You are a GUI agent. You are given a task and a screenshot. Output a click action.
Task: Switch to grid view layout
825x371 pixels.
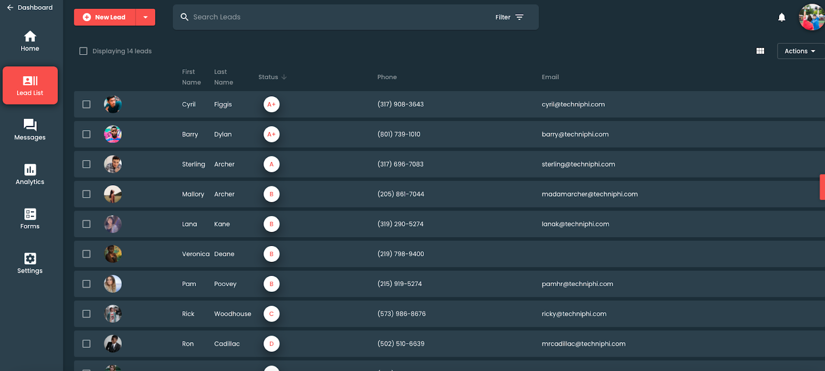click(x=760, y=51)
